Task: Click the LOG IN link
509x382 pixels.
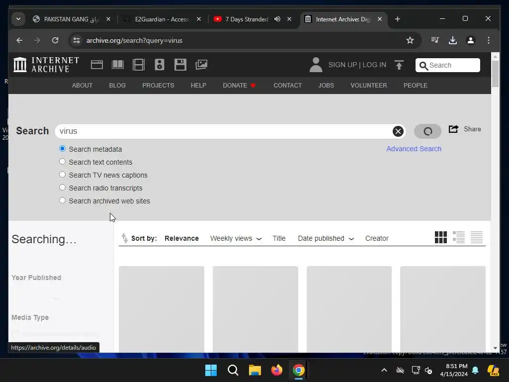Action: coord(374,65)
